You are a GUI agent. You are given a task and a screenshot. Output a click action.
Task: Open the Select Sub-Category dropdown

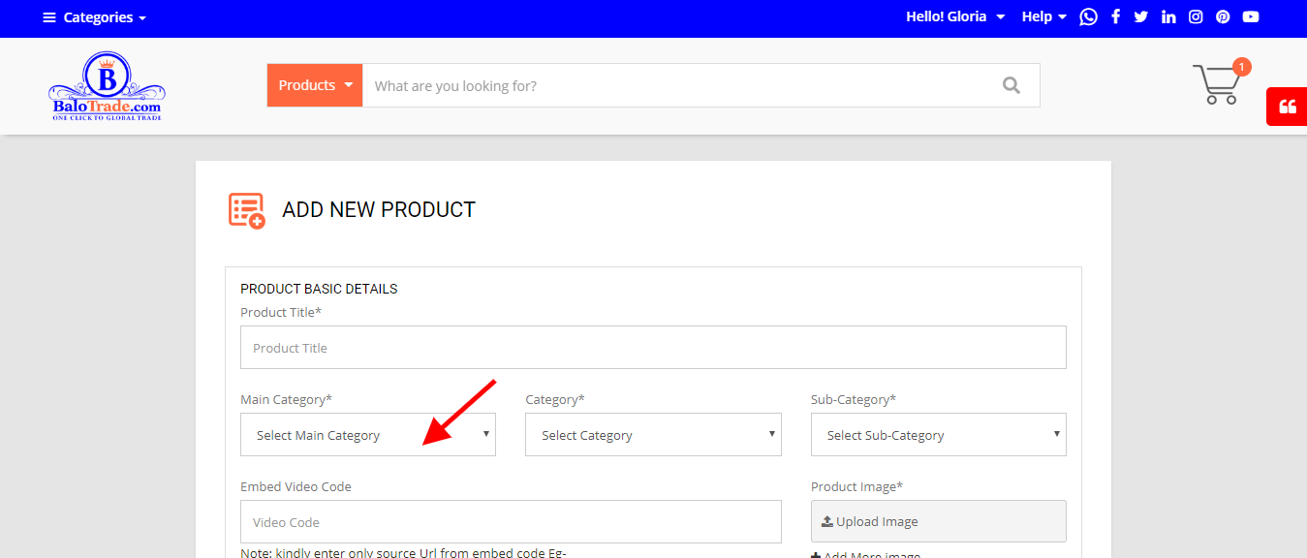[x=939, y=435]
